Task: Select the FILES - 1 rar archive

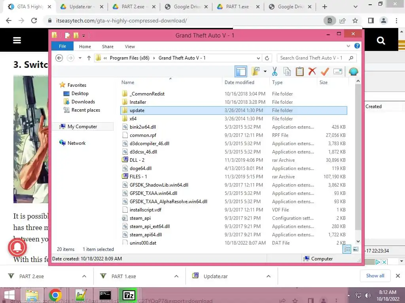Action: click(138, 176)
